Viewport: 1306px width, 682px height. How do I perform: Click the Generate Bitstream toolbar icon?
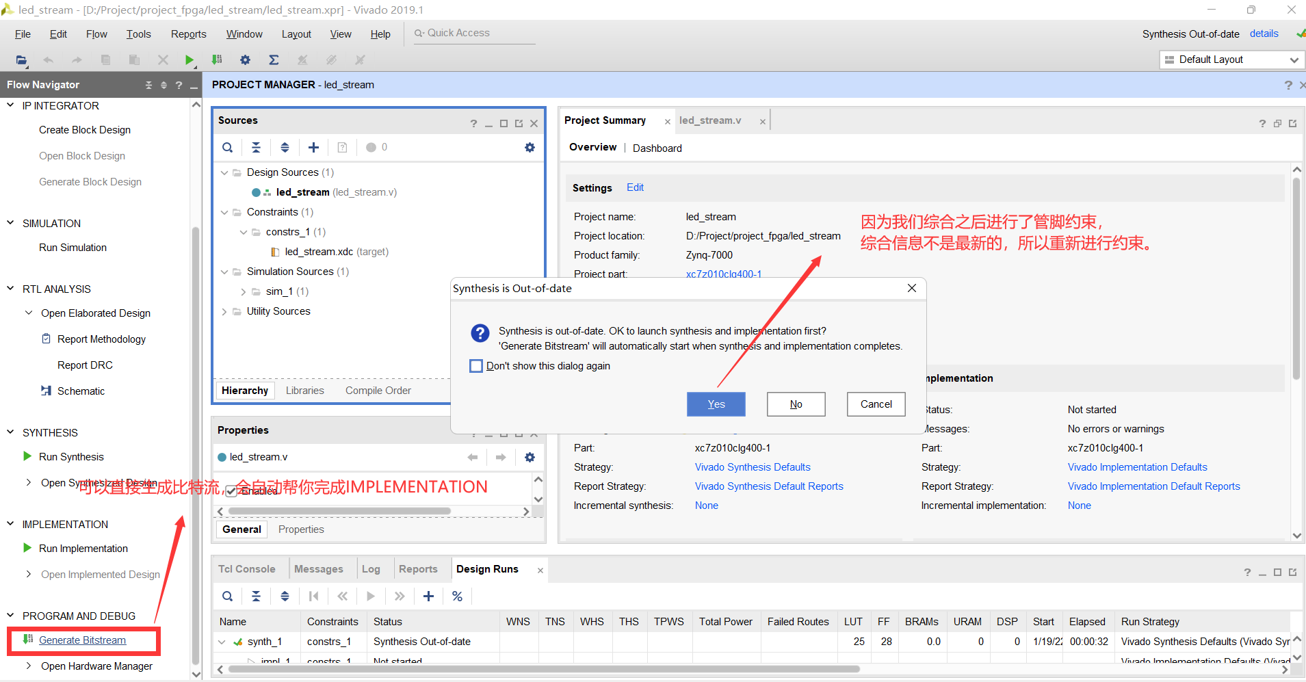[x=217, y=60]
